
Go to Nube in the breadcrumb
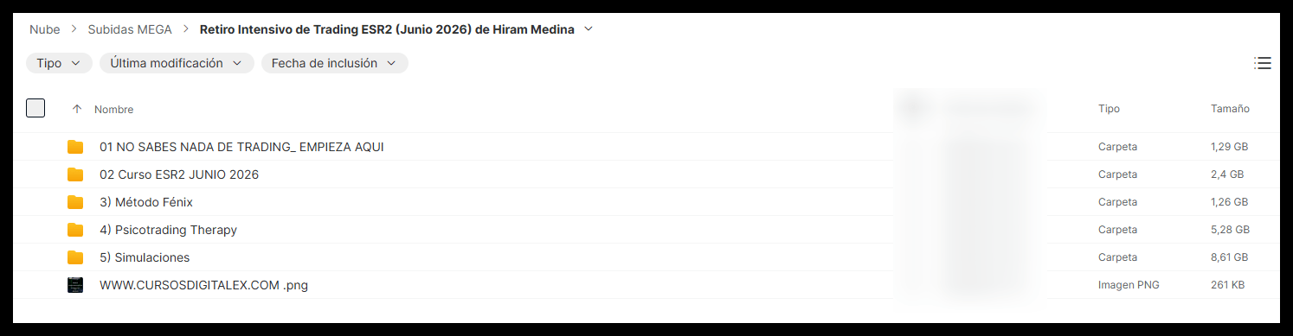click(45, 29)
